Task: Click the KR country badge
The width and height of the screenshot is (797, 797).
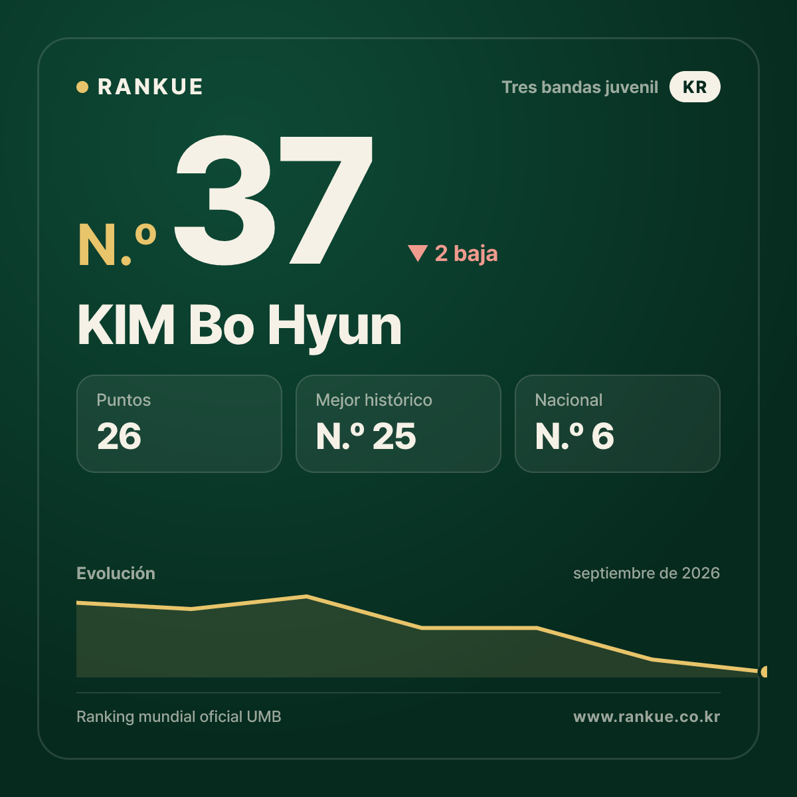Action: click(x=695, y=87)
